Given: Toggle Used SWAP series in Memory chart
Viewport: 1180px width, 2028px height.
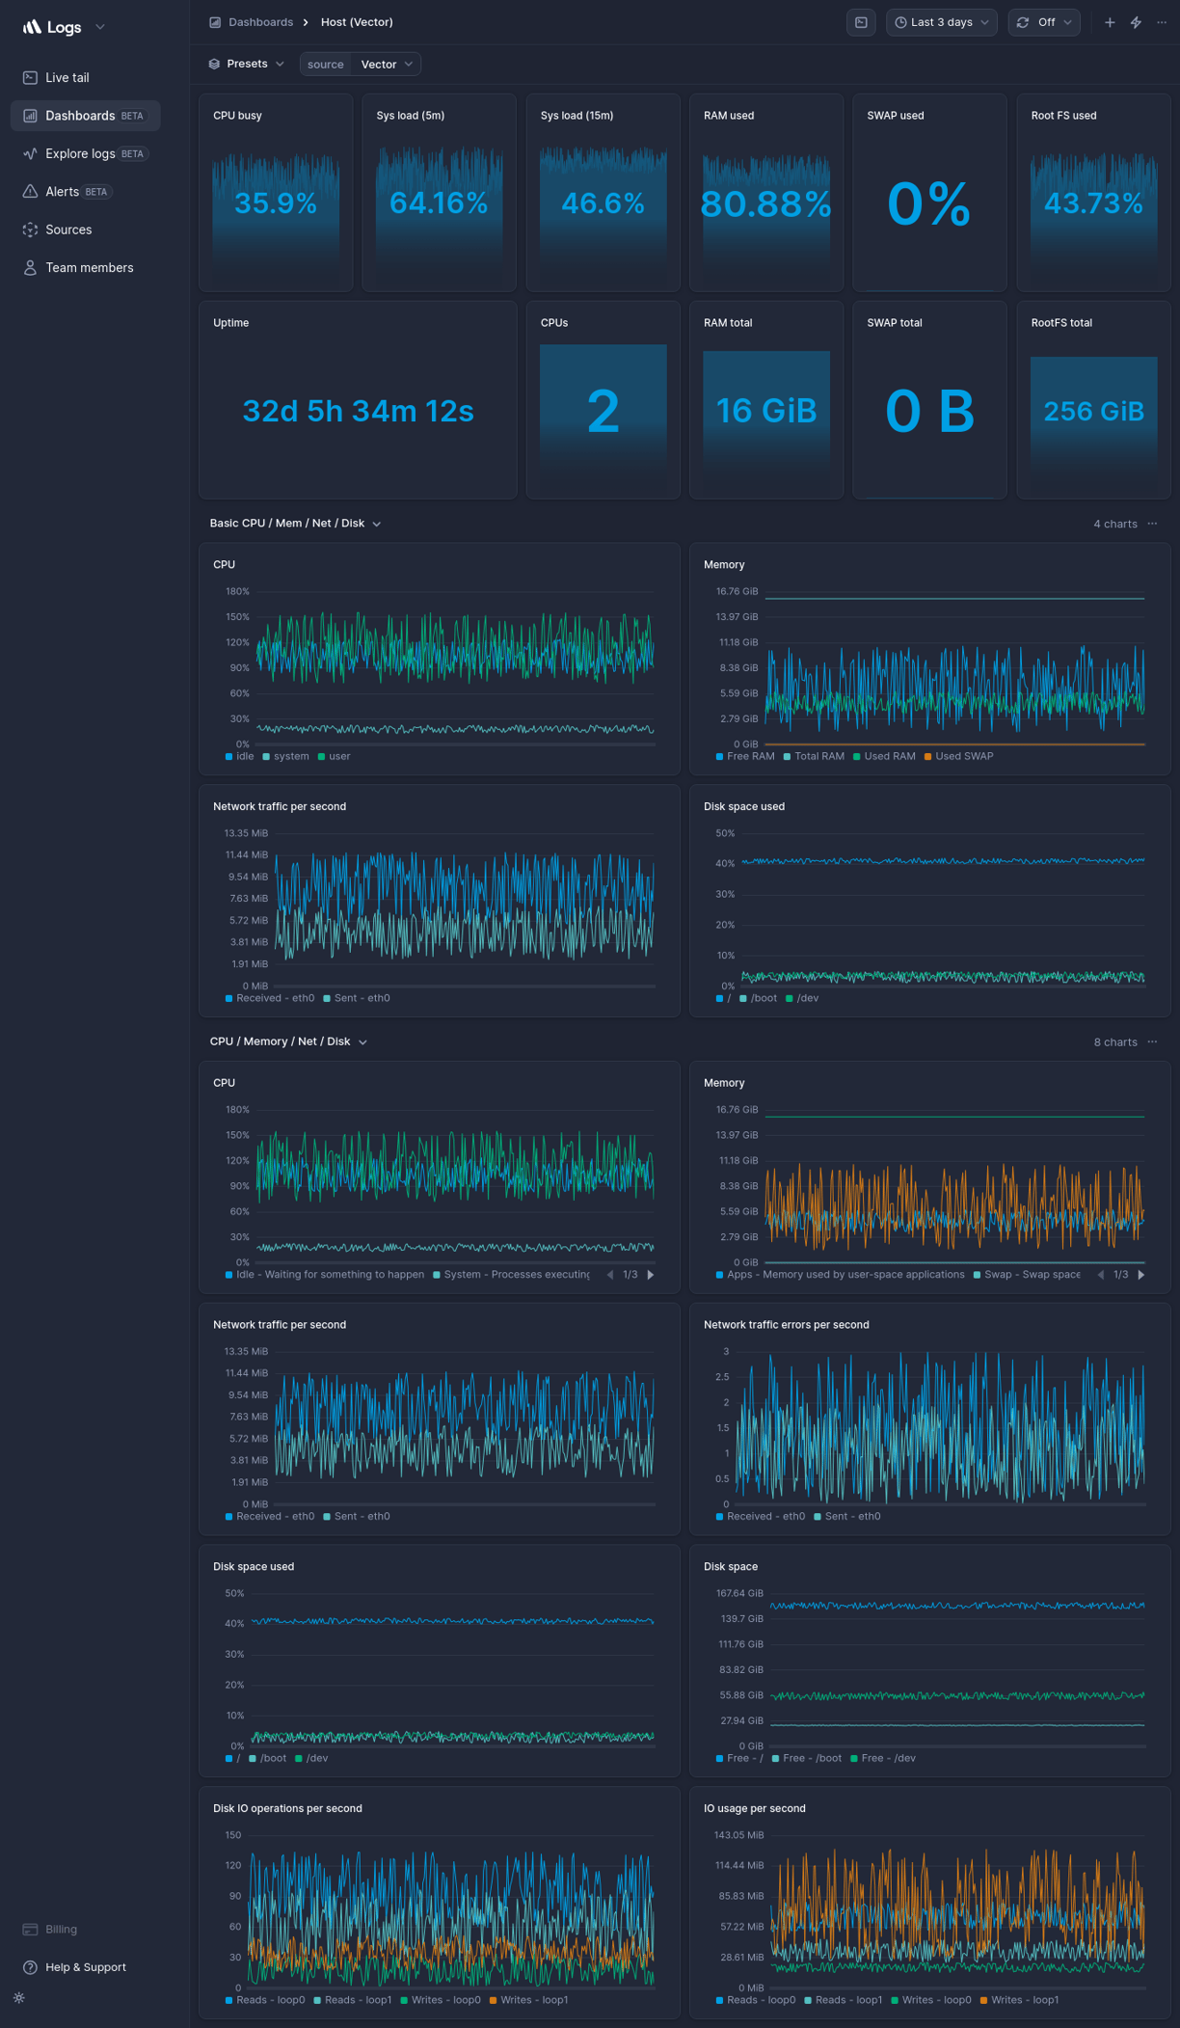Looking at the screenshot, I should point(958,756).
